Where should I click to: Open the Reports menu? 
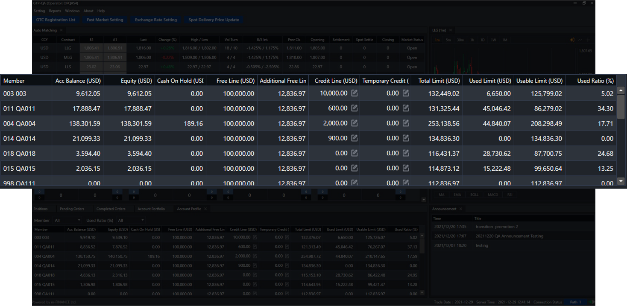[55, 11]
